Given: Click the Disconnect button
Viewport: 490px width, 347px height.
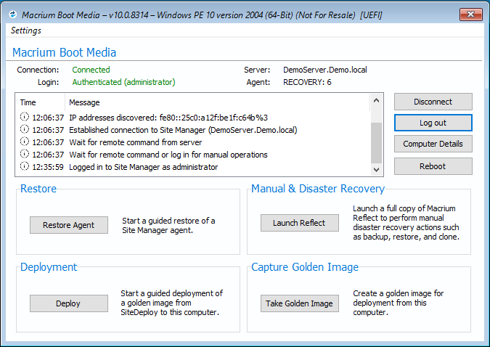Looking at the screenshot, I should (433, 102).
